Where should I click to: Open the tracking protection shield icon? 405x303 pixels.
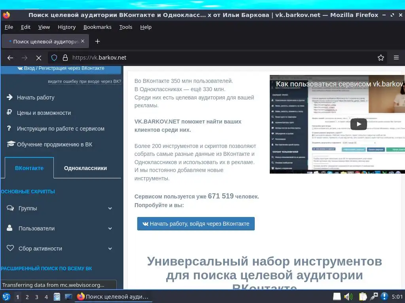coord(54,58)
